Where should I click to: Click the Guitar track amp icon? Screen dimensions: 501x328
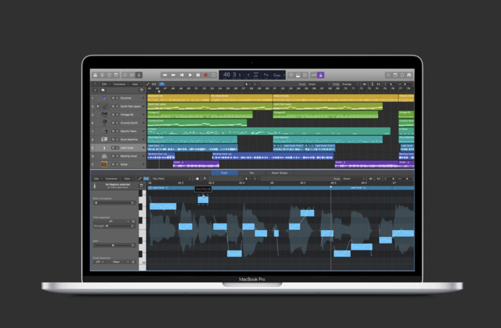point(104,164)
